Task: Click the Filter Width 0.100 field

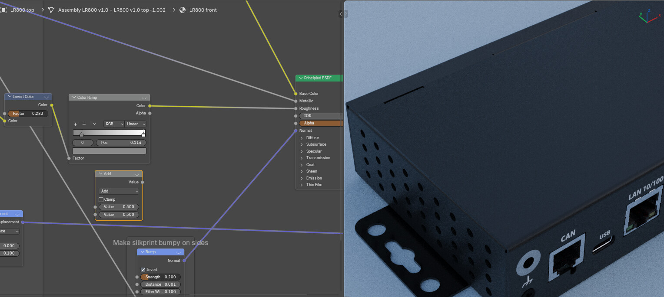Action: [x=160, y=292]
